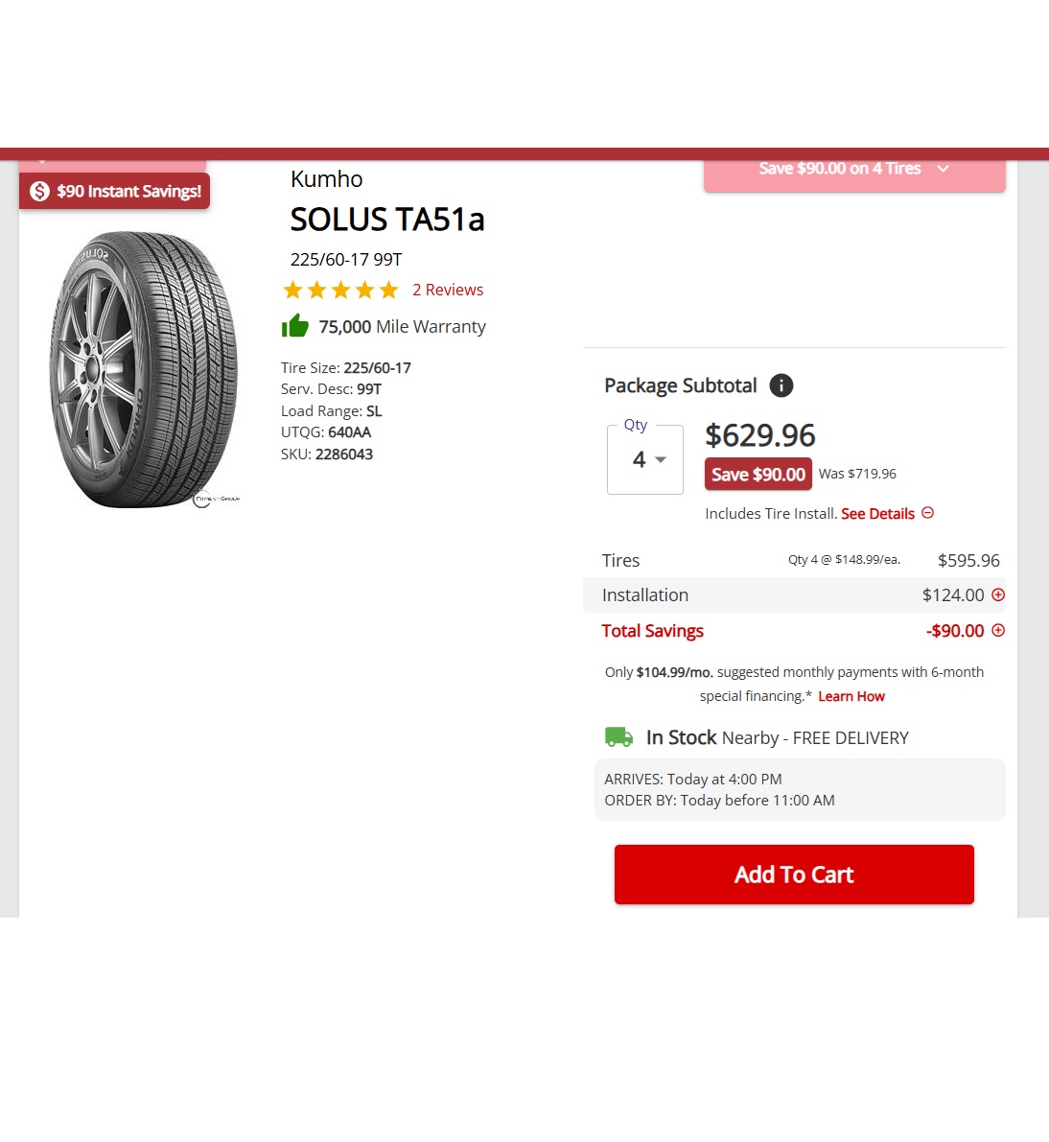The width and height of the screenshot is (1049, 1142).
Task: Click Add To Cart button
Action: (794, 874)
